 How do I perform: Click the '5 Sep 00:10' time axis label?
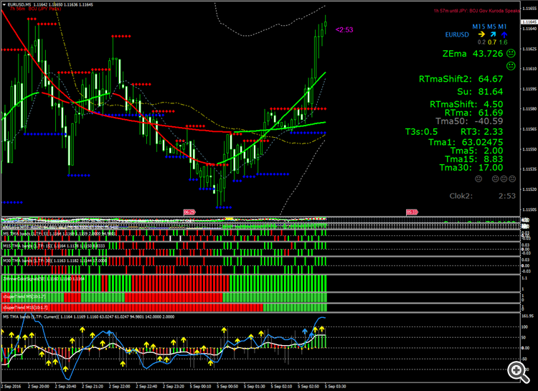pos(200,387)
